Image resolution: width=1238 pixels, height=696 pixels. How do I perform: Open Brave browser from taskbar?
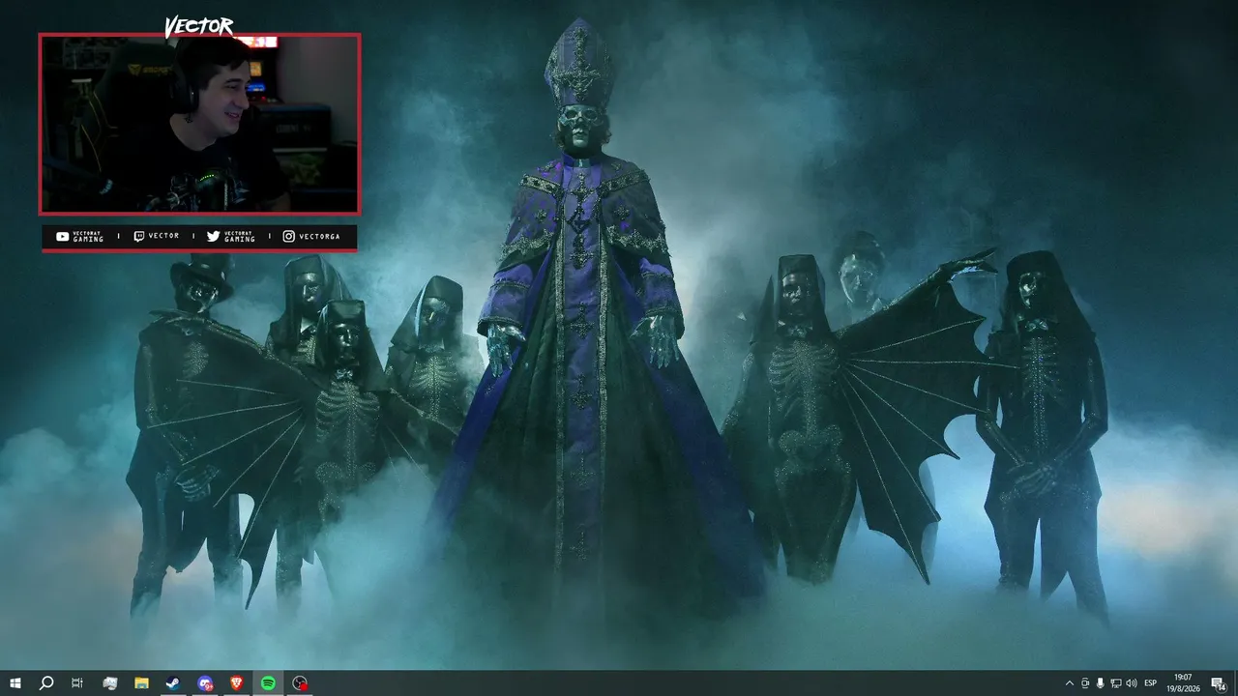point(237,682)
